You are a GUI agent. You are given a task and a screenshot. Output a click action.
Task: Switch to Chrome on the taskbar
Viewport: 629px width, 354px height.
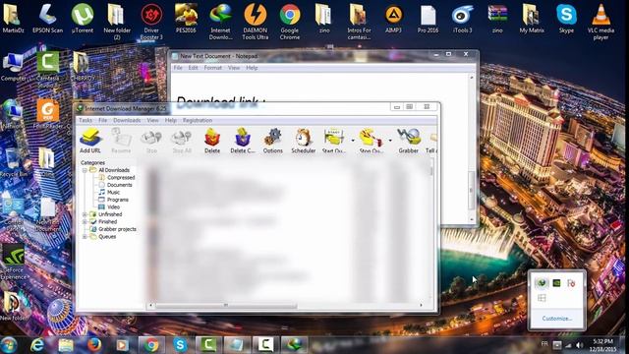tap(151, 345)
